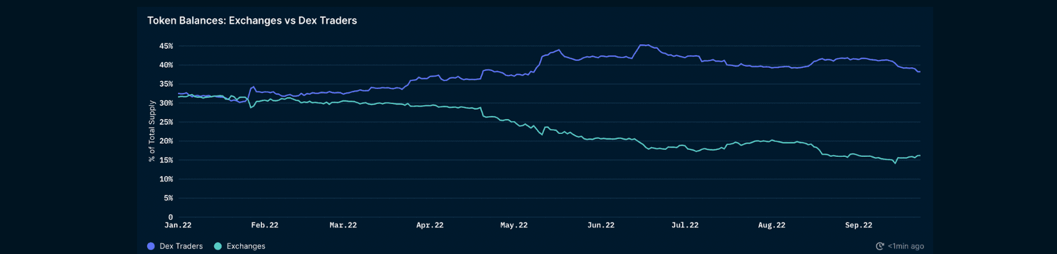Select the Sep.22 x-axis label
Image resolution: width=1057 pixels, height=254 pixels.
(859, 225)
